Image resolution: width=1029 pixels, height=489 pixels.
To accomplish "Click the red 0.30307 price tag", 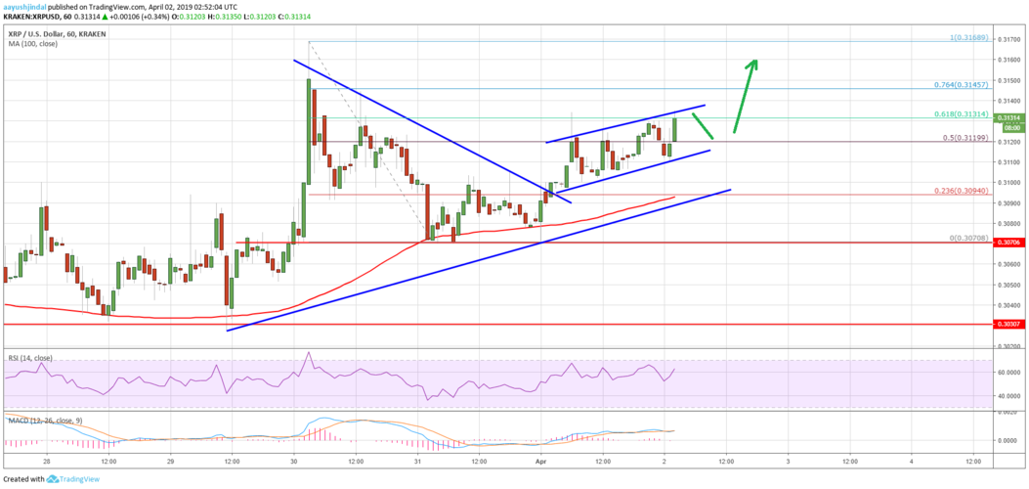I will click(1008, 325).
